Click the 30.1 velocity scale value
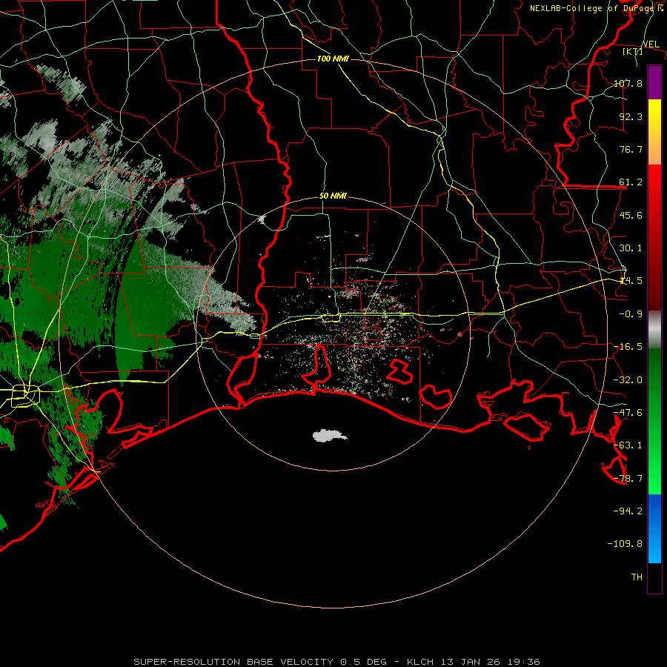The height and width of the screenshot is (667, 667). tap(631, 248)
